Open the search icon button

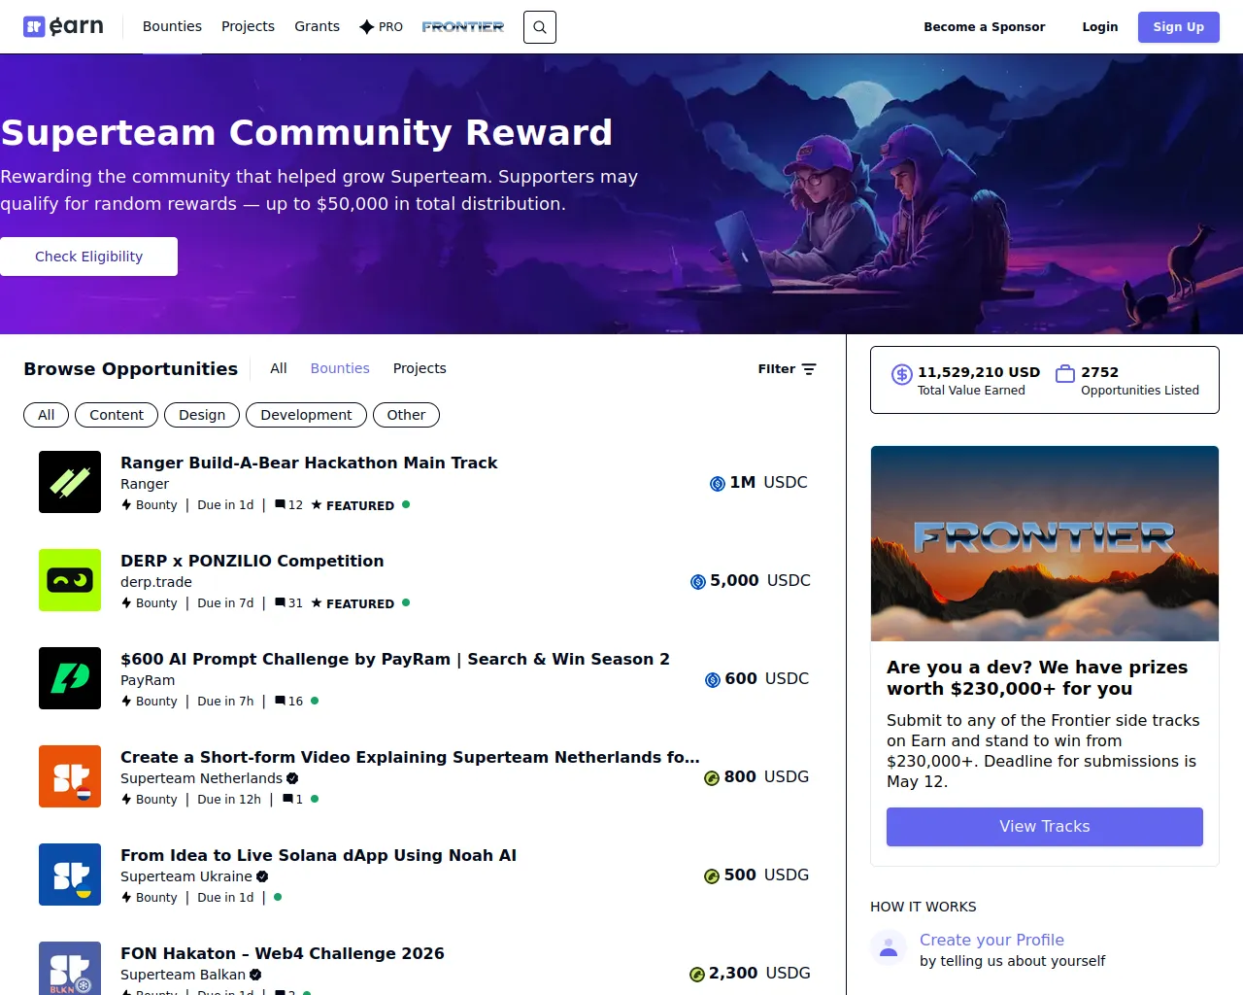(540, 27)
